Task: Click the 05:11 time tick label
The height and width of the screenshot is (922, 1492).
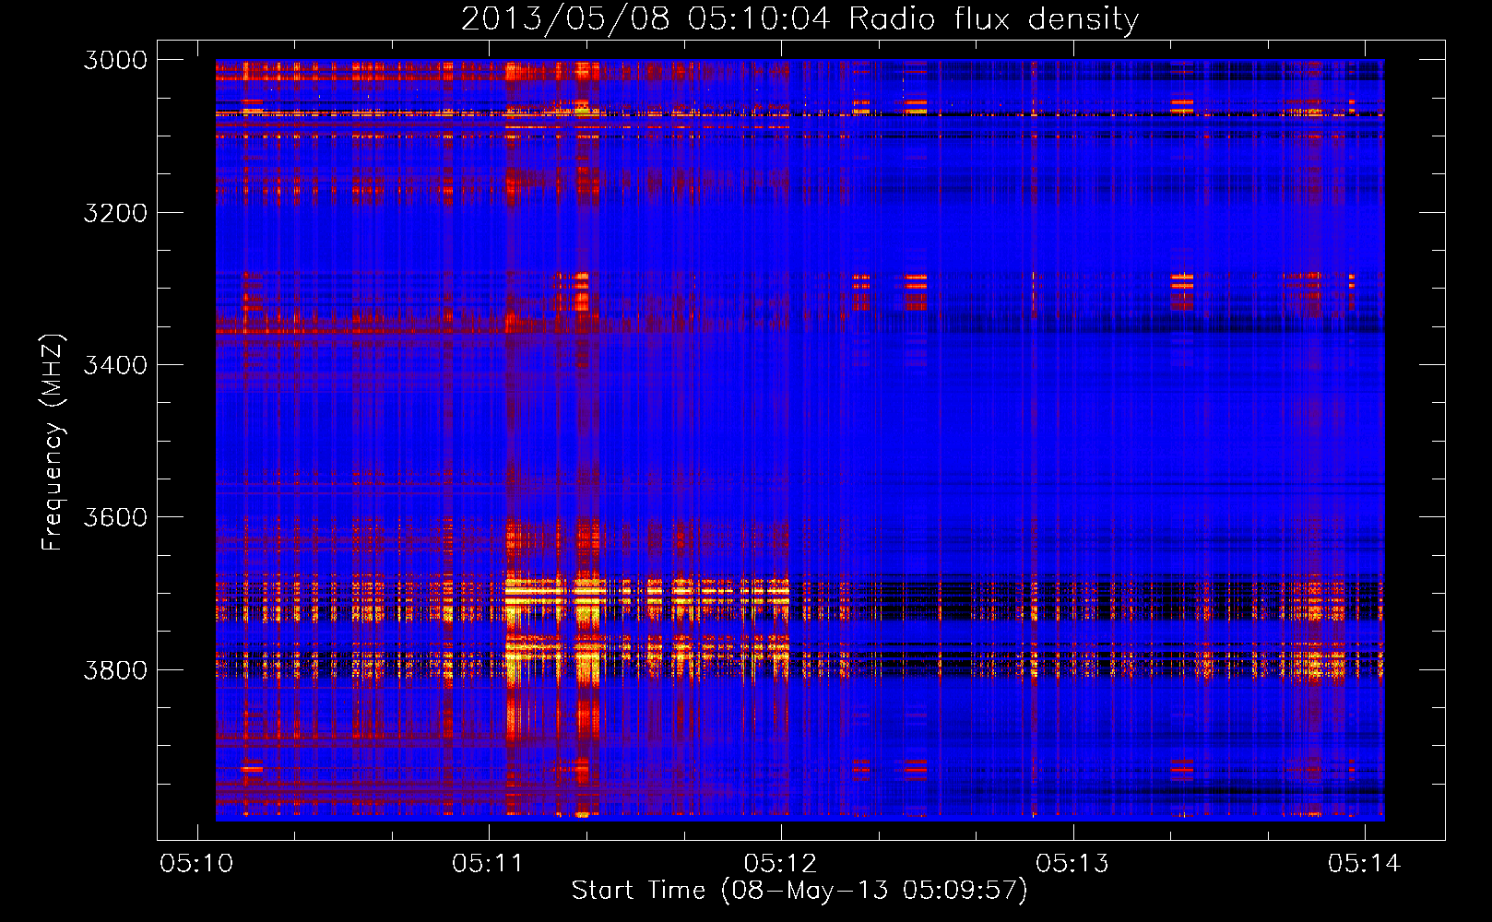Action: coord(488,863)
